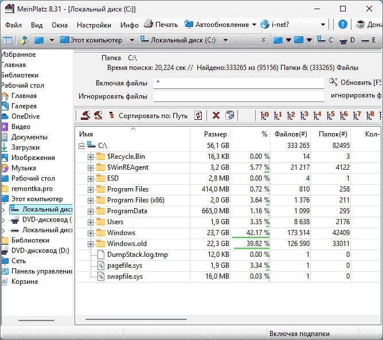This screenshot has width=383, height=340.
Task: Click into Включая файлы input field
Action: (x=239, y=83)
